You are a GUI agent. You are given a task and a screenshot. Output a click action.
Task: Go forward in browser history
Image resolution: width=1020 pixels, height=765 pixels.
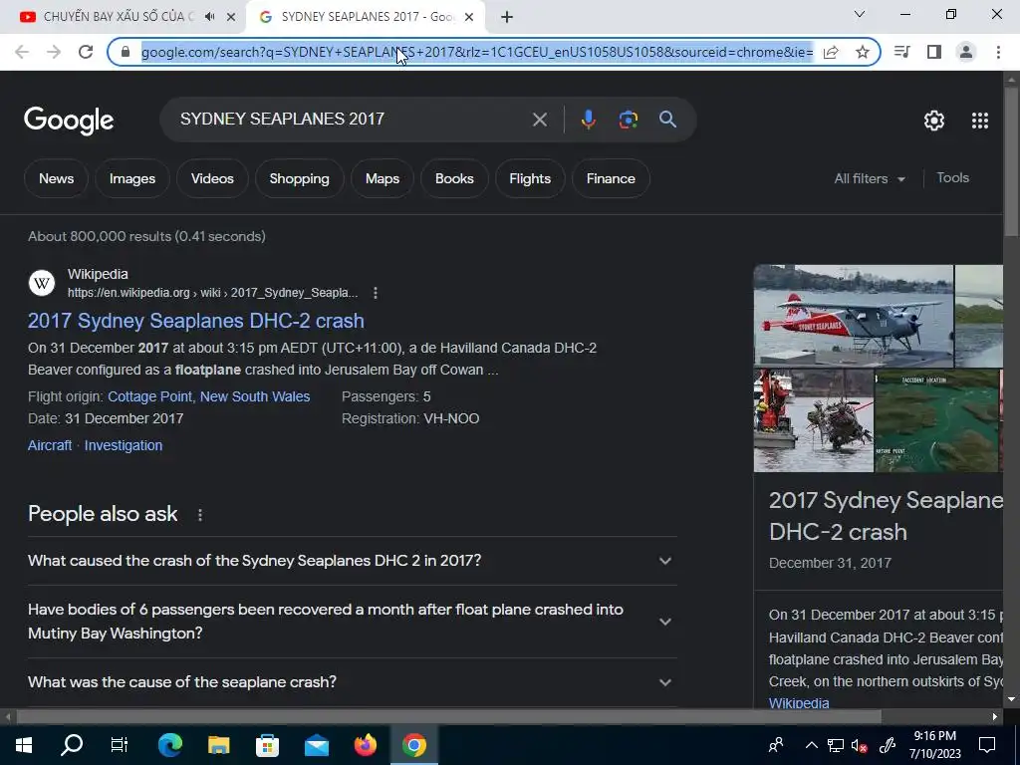pyautogui.click(x=54, y=52)
